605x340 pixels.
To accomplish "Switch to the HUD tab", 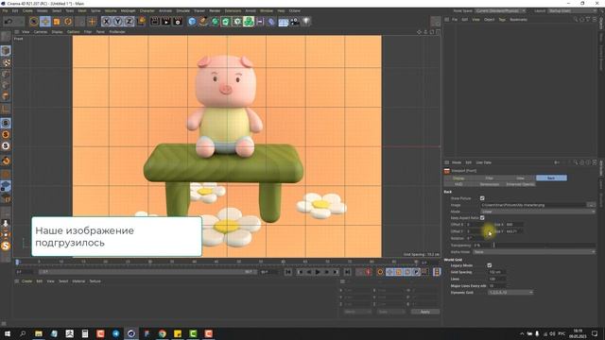I will coord(458,184).
